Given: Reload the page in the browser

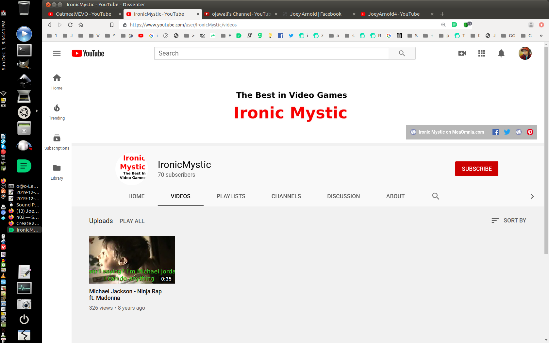Looking at the screenshot, I should 70,25.
